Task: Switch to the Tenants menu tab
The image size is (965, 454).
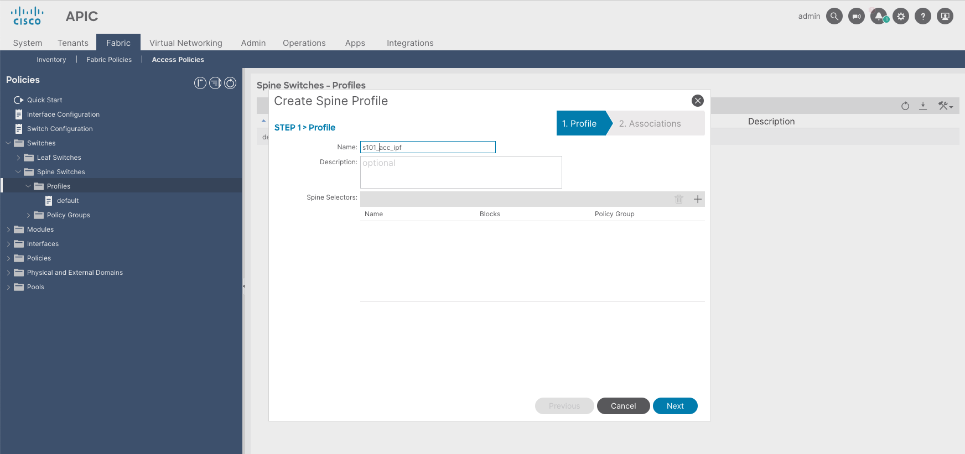Action: click(x=73, y=43)
